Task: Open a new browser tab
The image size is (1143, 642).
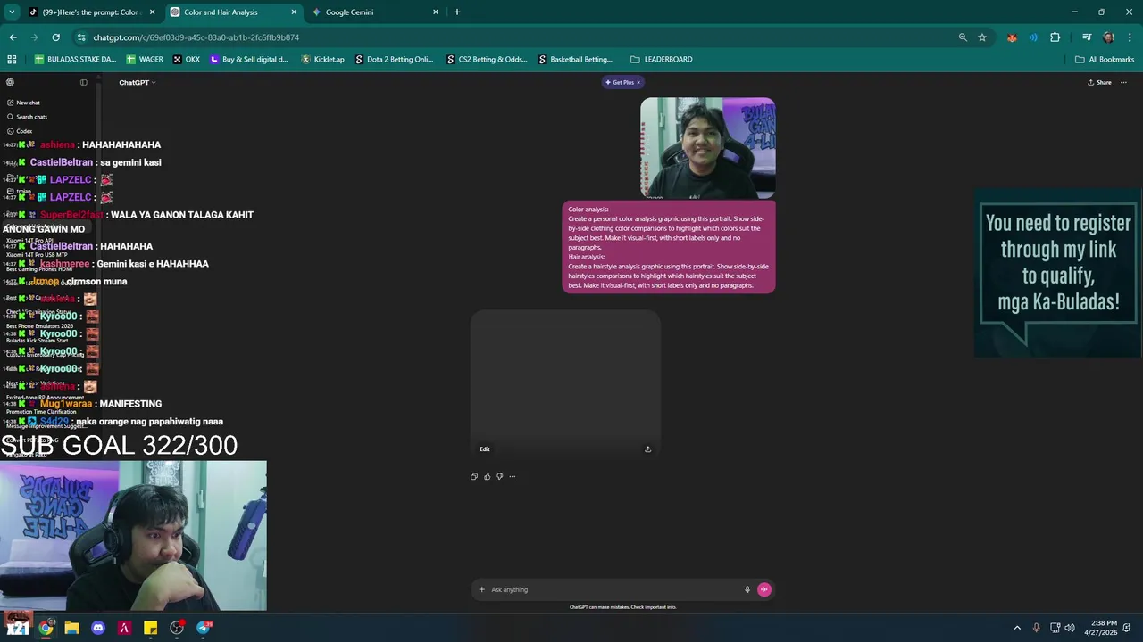Action: (x=457, y=12)
